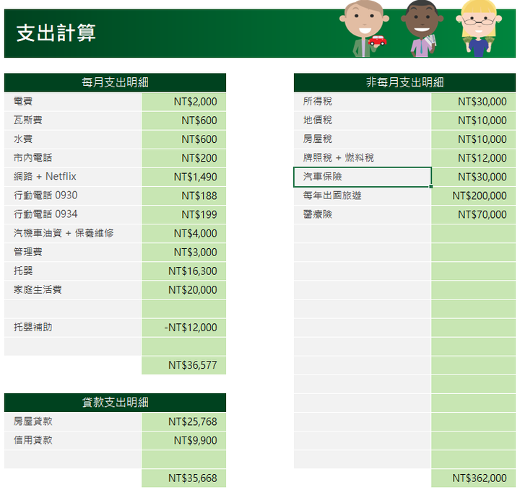Click the 電費 label cell
Screen dimensions: 520x495
click(x=73, y=102)
